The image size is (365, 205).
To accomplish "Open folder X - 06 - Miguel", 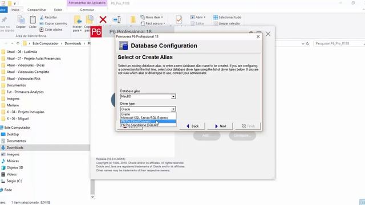I will pyautogui.click(x=18, y=118).
